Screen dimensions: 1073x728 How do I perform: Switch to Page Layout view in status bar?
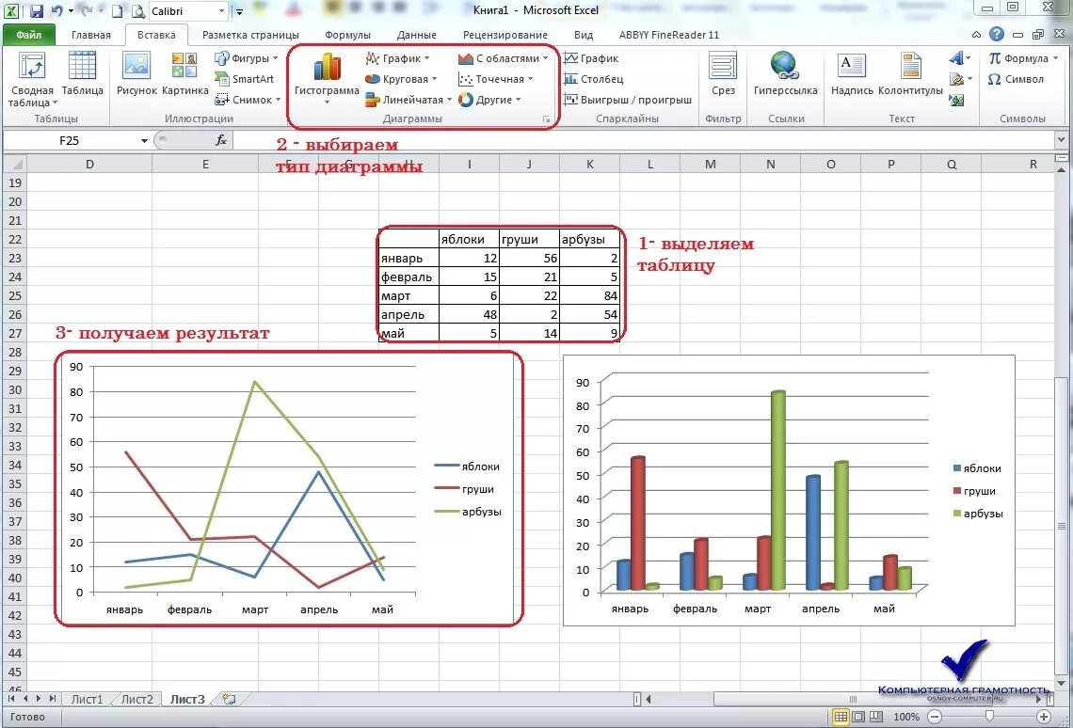[x=858, y=717]
